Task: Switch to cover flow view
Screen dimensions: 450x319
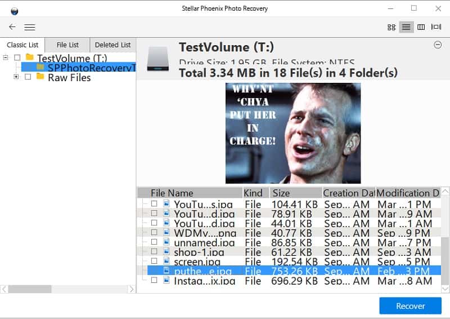Action: pyautogui.click(x=436, y=27)
